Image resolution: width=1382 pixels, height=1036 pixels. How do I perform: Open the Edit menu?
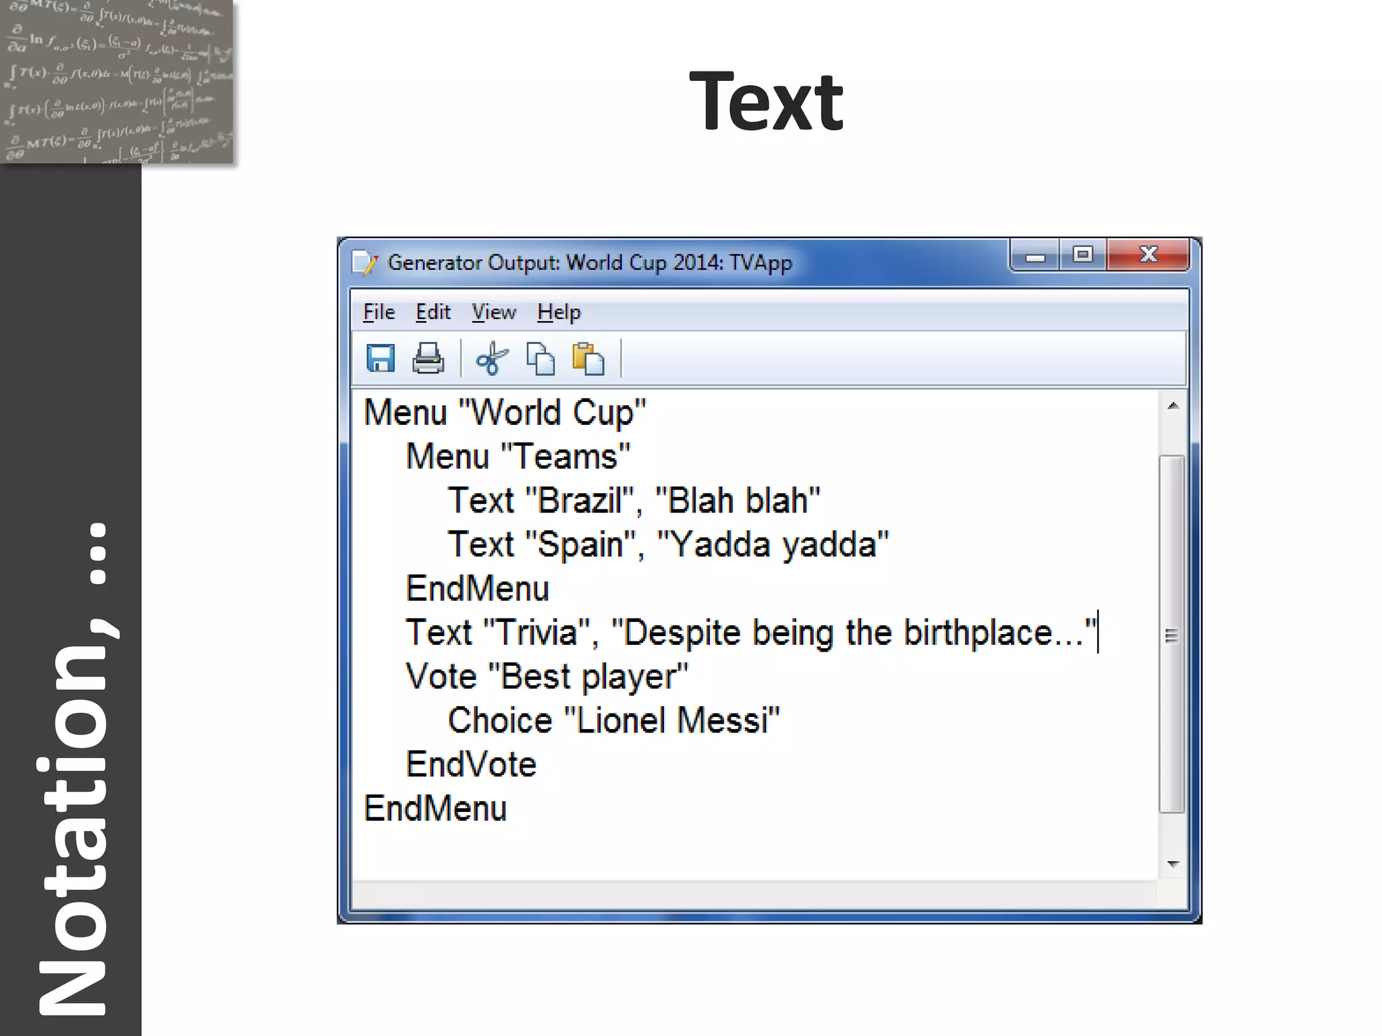point(433,312)
